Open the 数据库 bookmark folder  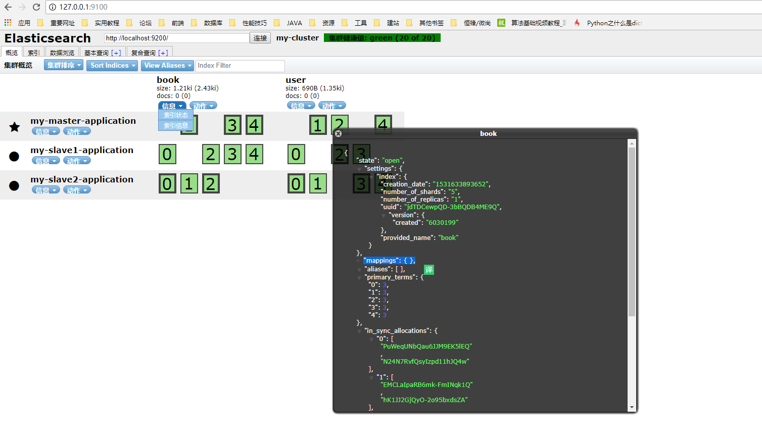tap(207, 23)
